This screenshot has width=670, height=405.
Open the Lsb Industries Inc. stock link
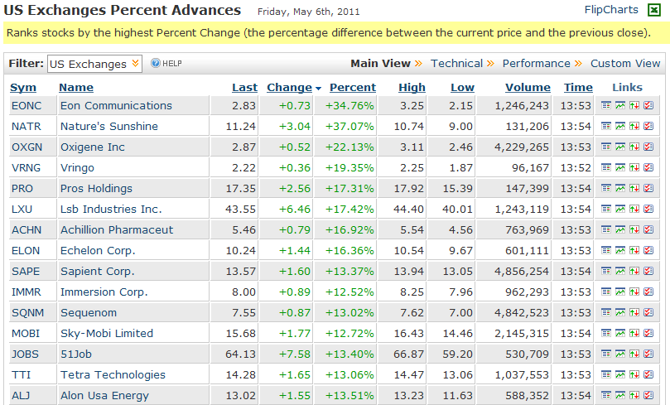click(x=111, y=209)
